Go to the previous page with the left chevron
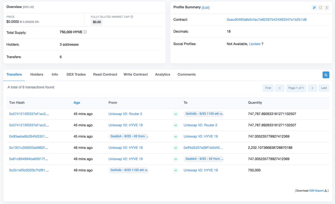Image resolution: width=335 pixels, height=204 pixels. point(280,88)
